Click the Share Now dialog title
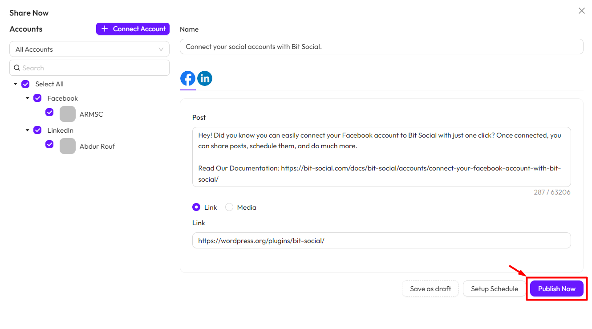Image resolution: width=592 pixels, height=329 pixels. (29, 13)
